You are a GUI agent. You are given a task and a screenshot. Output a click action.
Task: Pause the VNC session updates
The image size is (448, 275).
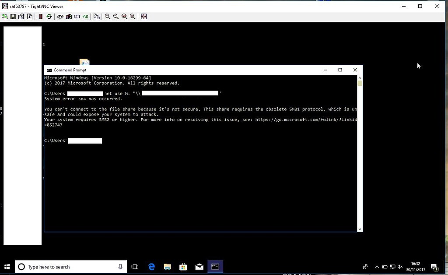coord(41,16)
